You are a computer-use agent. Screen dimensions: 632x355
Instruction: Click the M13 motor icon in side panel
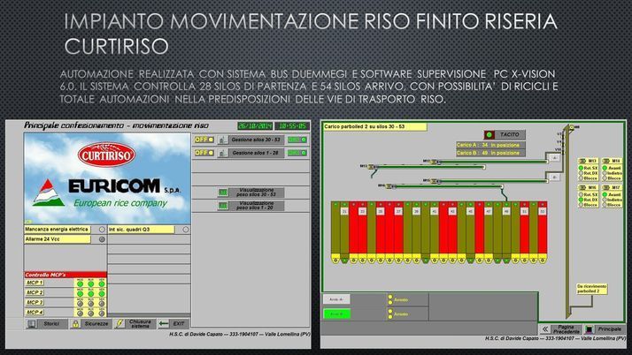click(x=582, y=161)
